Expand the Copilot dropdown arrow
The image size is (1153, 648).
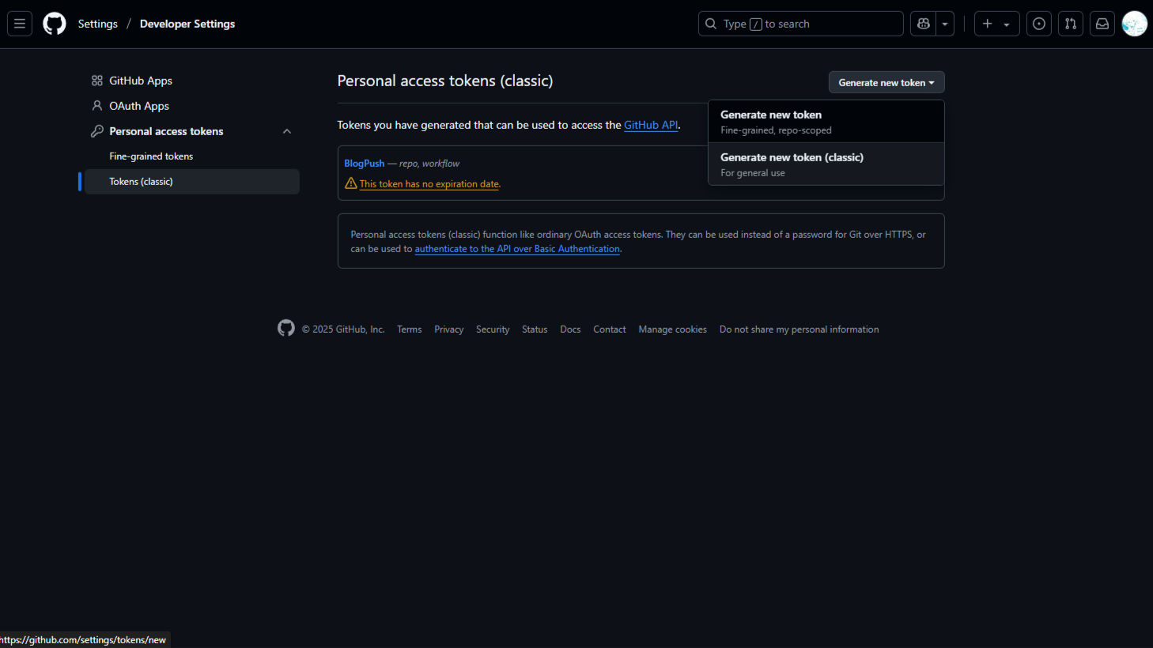pyautogui.click(x=945, y=24)
